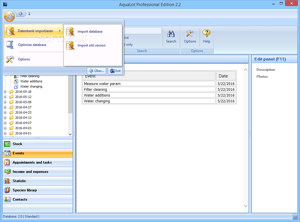Open Description in the Edit panel
The height and width of the screenshot is (222, 300).
[266, 70]
